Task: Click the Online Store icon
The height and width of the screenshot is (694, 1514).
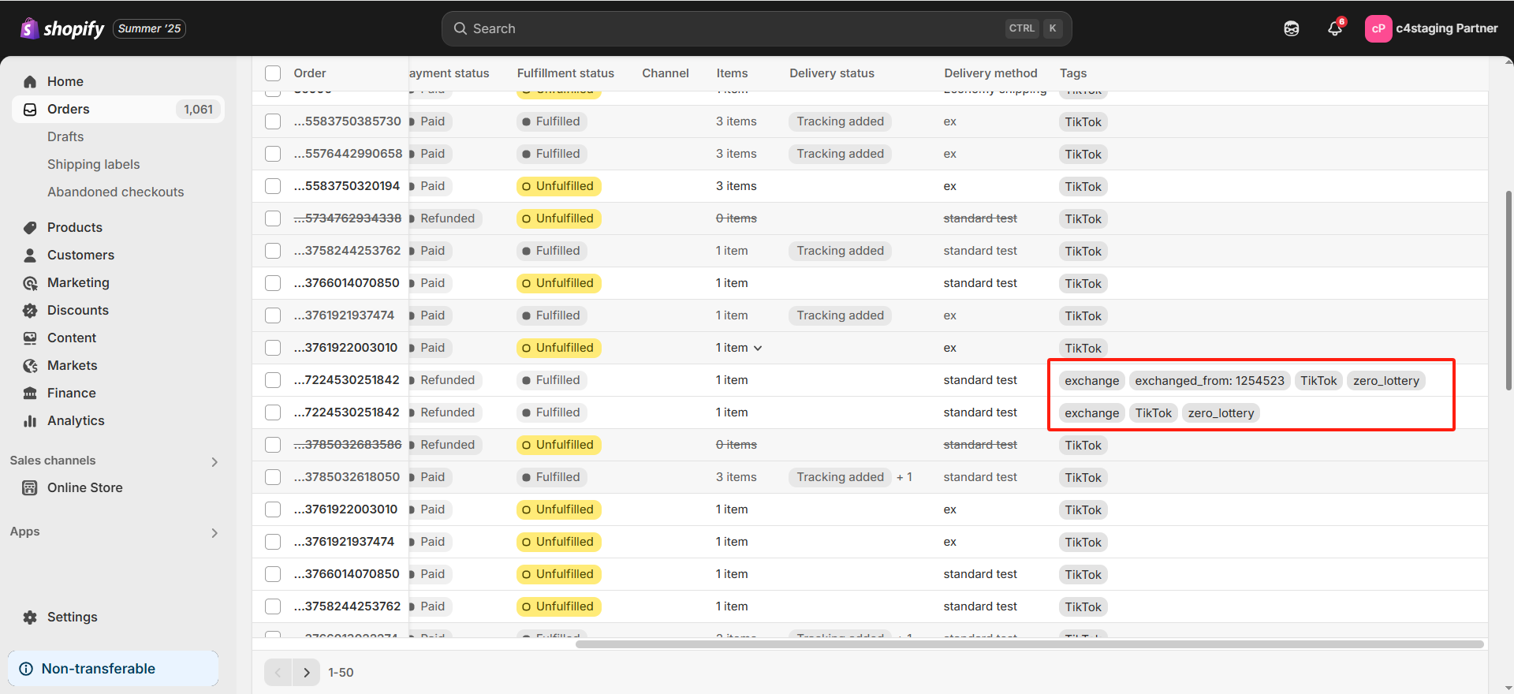Action: coord(30,488)
